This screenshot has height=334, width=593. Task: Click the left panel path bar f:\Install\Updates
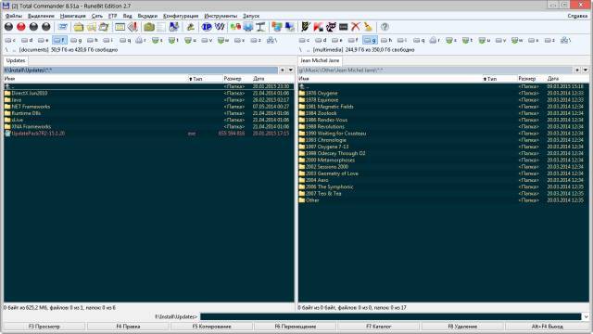point(140,71)
